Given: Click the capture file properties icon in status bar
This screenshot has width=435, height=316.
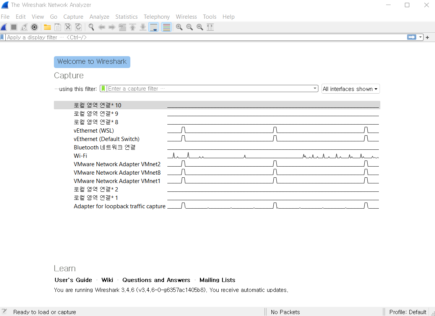Looking at the screenshot, I should coord(5,311).
